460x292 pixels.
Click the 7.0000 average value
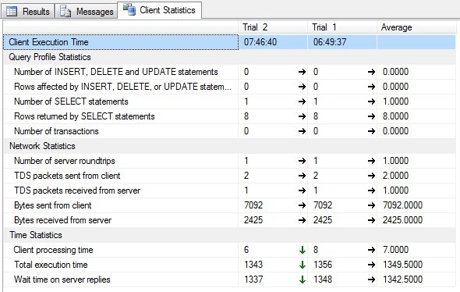(395, 250)
